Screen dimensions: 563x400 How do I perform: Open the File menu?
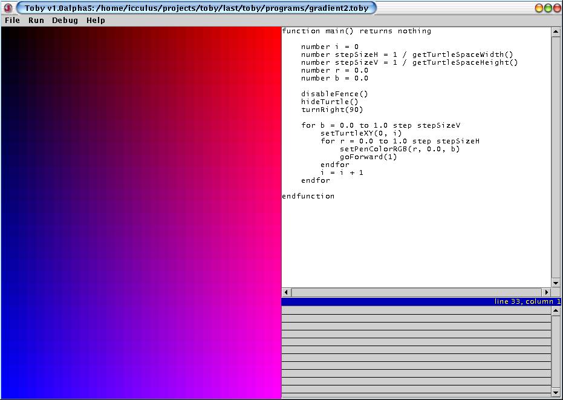click(x=12, y=21)
